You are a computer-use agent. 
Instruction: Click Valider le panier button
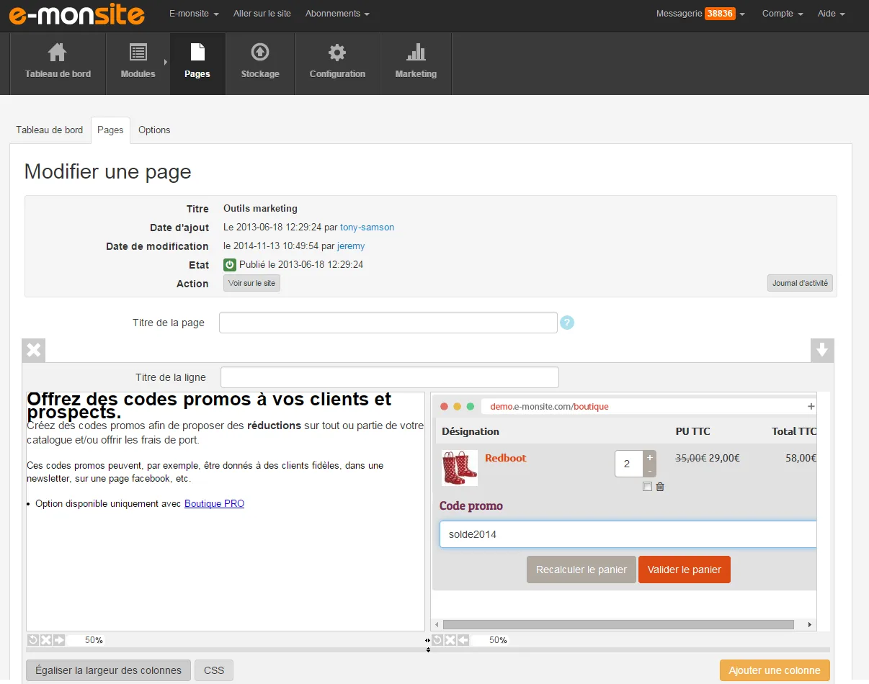(x=685, y=570)
